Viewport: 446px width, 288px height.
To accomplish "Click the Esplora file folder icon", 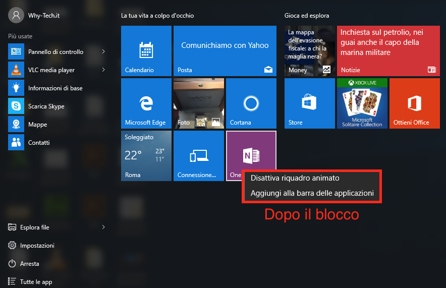I will click(12, 227).
